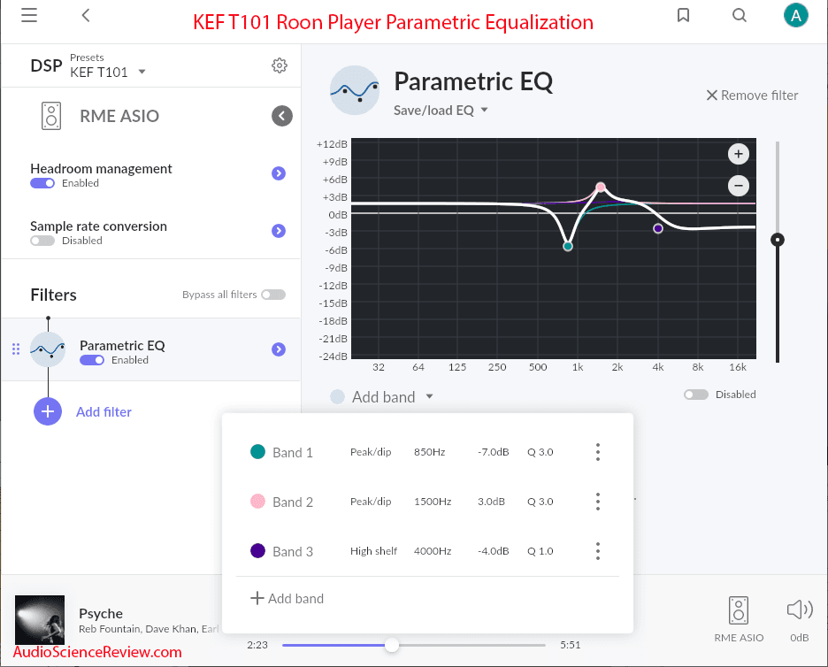Click the blue plus Add filter circle
Image resolution: width=828 pixels, height=667 pixels.
[48, 411]
